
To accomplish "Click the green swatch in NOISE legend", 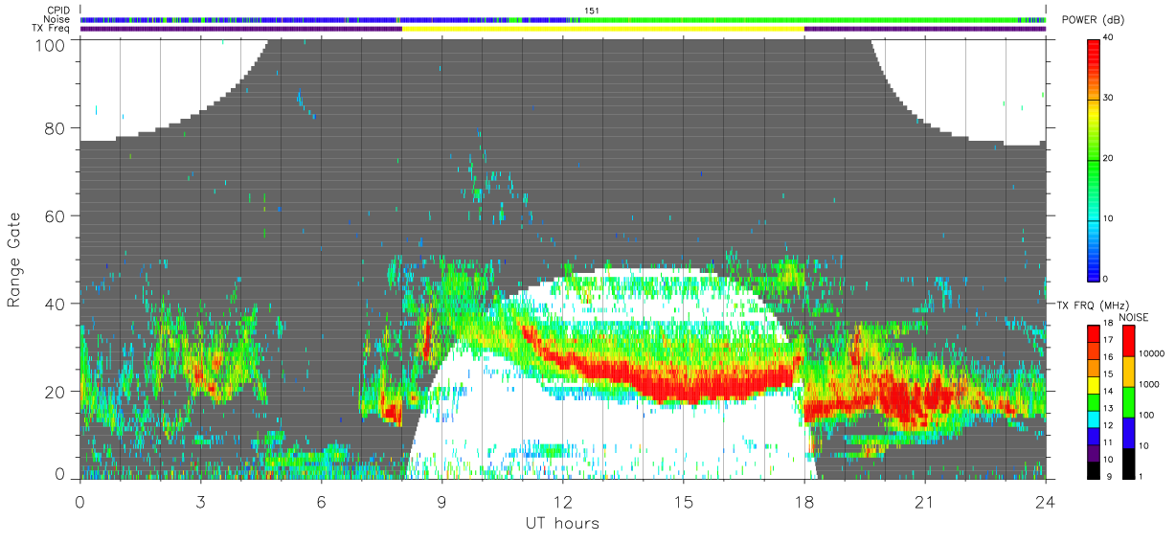I will coord(1129,402).
